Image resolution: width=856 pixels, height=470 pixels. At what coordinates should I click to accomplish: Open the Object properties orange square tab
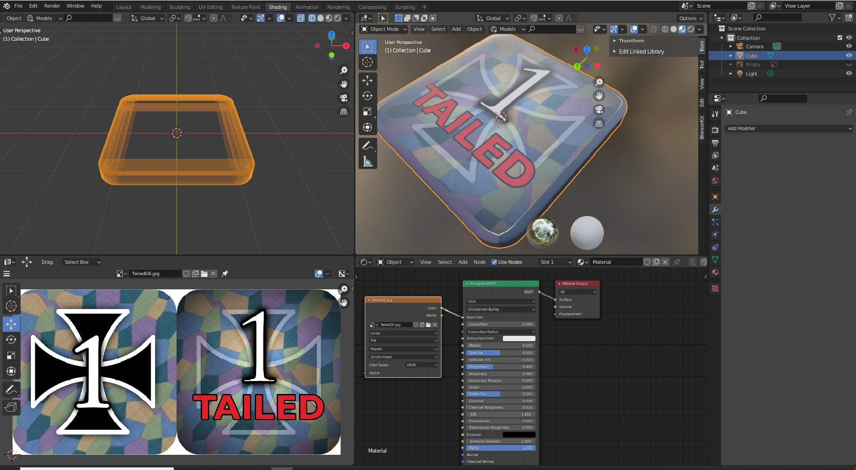(715, 197)
